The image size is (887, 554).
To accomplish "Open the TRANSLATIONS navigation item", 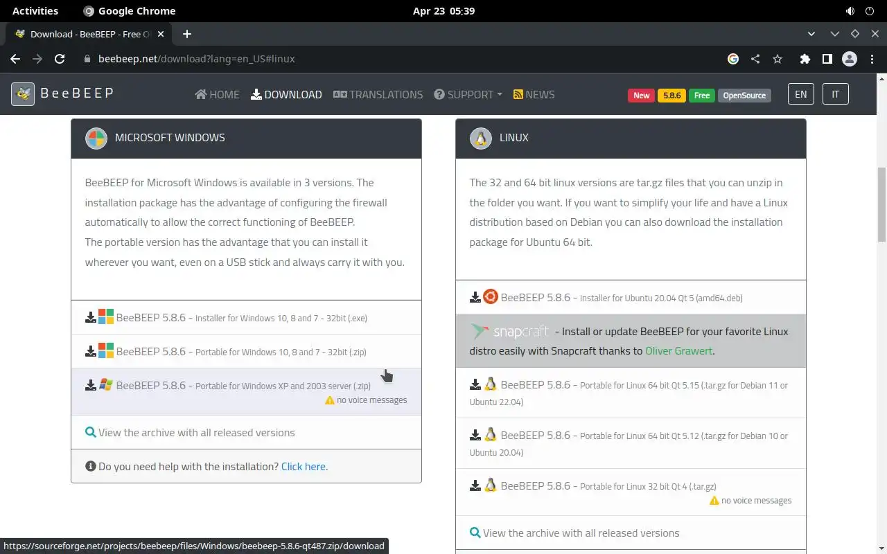I will (378, 94).
